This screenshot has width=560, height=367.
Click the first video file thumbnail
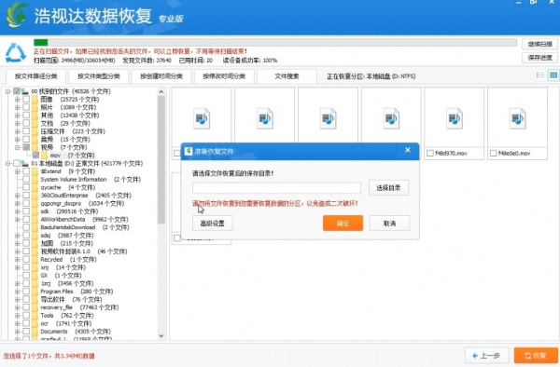tap(202, 118)
